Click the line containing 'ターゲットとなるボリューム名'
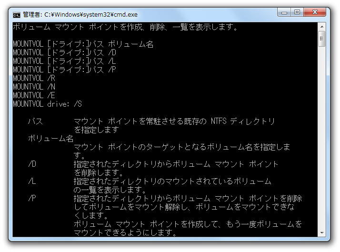 tap(182, 147)
